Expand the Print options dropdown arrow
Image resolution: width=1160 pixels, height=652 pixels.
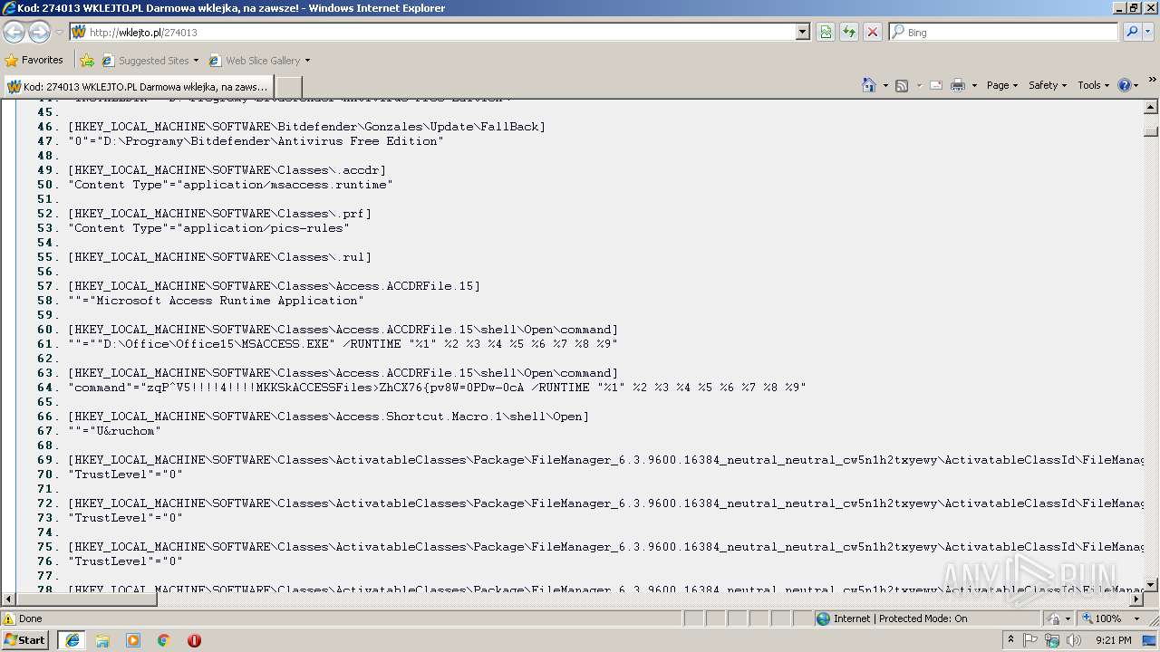[x=974, y=85]
